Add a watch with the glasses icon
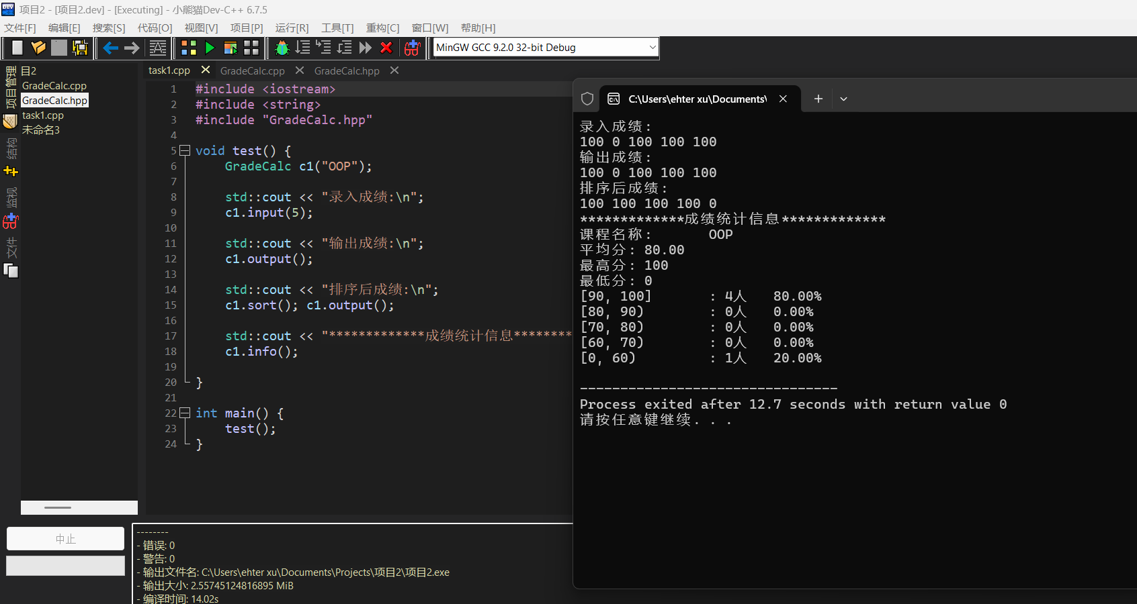1137x604 pixels. (x=412, y=48)
